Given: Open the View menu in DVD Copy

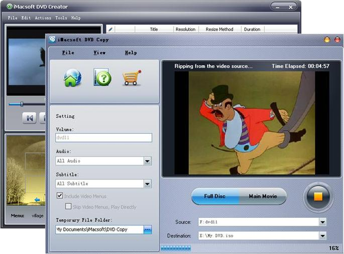Looking at the screenshot, I should pyautogui.click(x=99, y=53).
